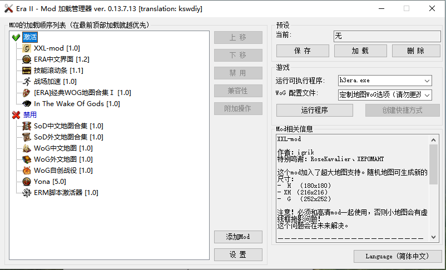Click the SoD外文地图合集 mod icon

(x=27, y=137)
